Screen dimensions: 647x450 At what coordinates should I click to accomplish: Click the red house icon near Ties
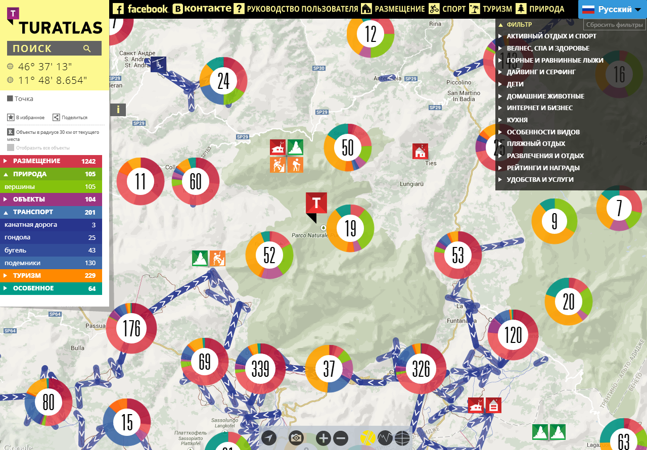click(420, 152)
